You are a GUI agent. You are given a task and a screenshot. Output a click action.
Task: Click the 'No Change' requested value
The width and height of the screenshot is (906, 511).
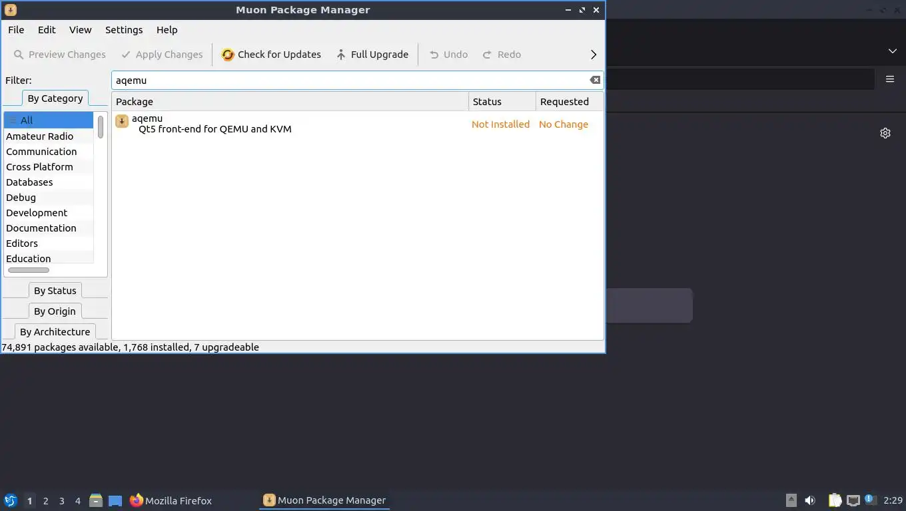click(564, 124)
